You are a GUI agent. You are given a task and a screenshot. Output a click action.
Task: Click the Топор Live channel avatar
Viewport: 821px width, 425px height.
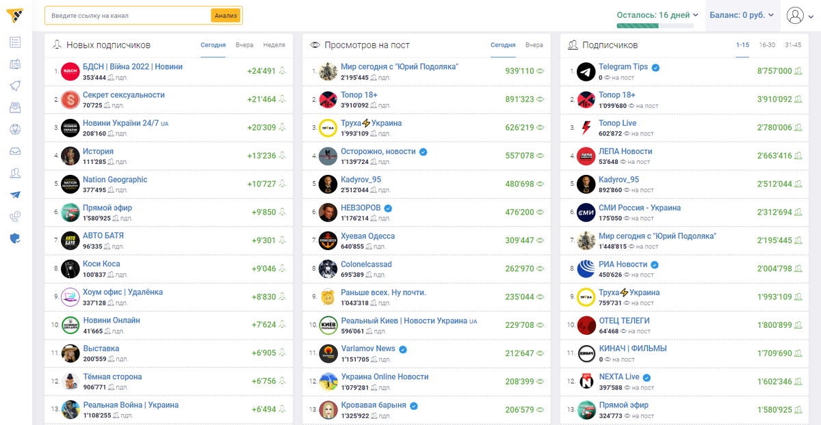tap(586, 128)
